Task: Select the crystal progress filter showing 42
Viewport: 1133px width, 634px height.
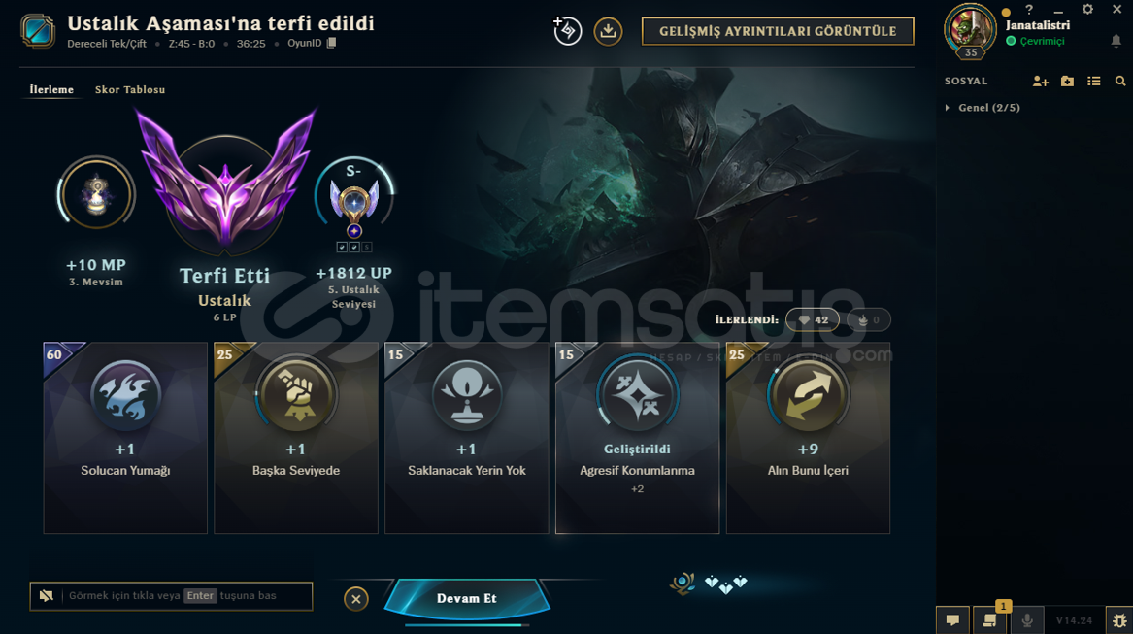Action: (813, 319)
